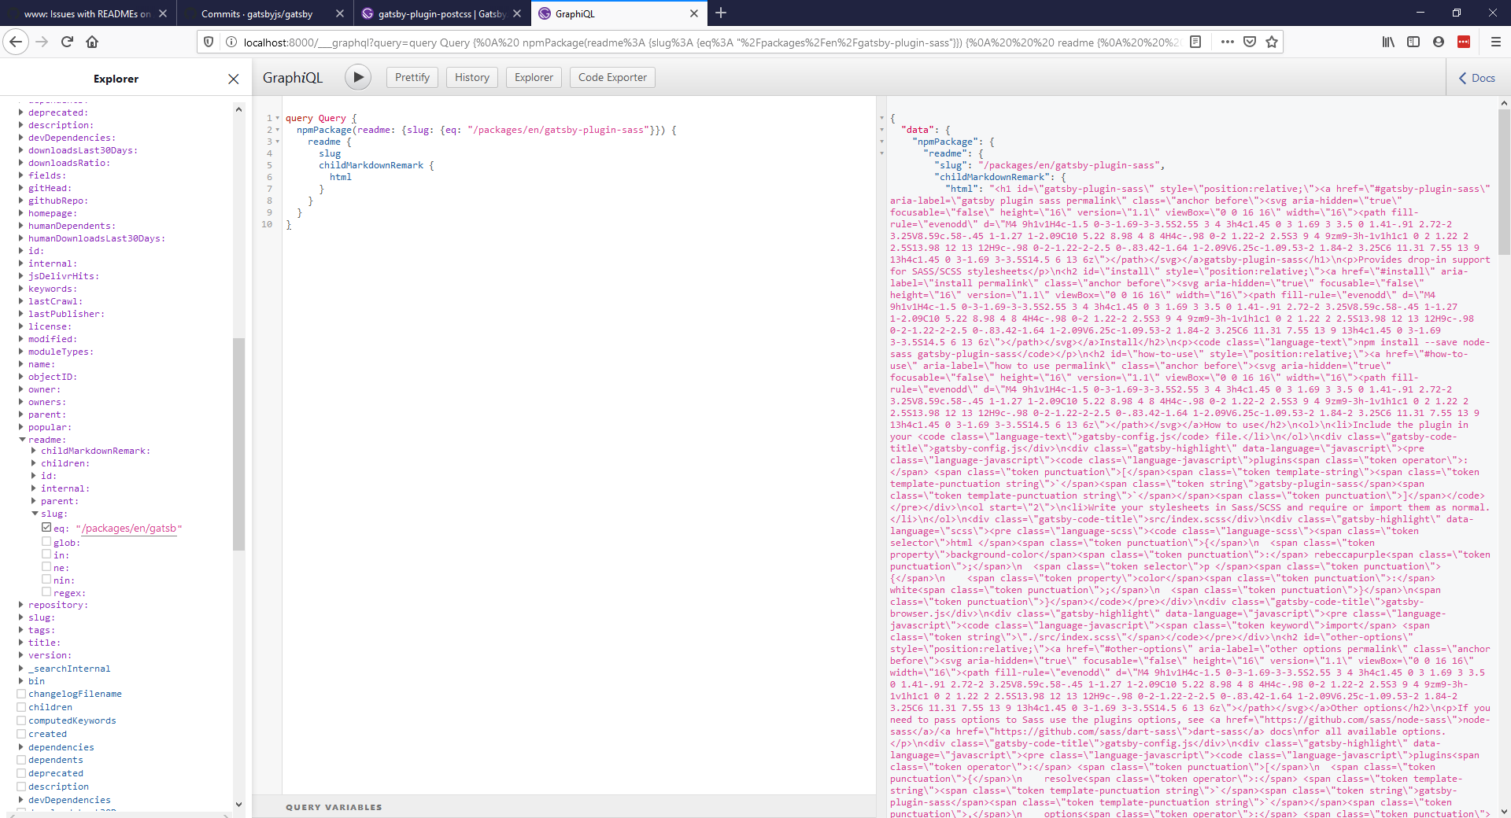Expand the _searchInternal field

click(21, 669)
